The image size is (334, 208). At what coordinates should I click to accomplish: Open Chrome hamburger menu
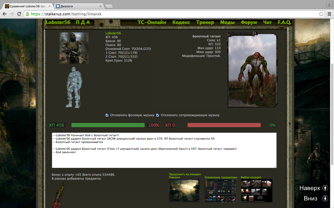click(x=329, y=14)
